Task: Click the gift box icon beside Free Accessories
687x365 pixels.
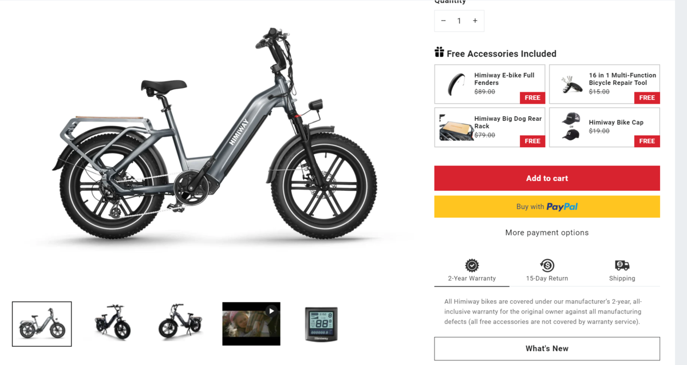Action: pyautogui.click(x=439, y=52)
